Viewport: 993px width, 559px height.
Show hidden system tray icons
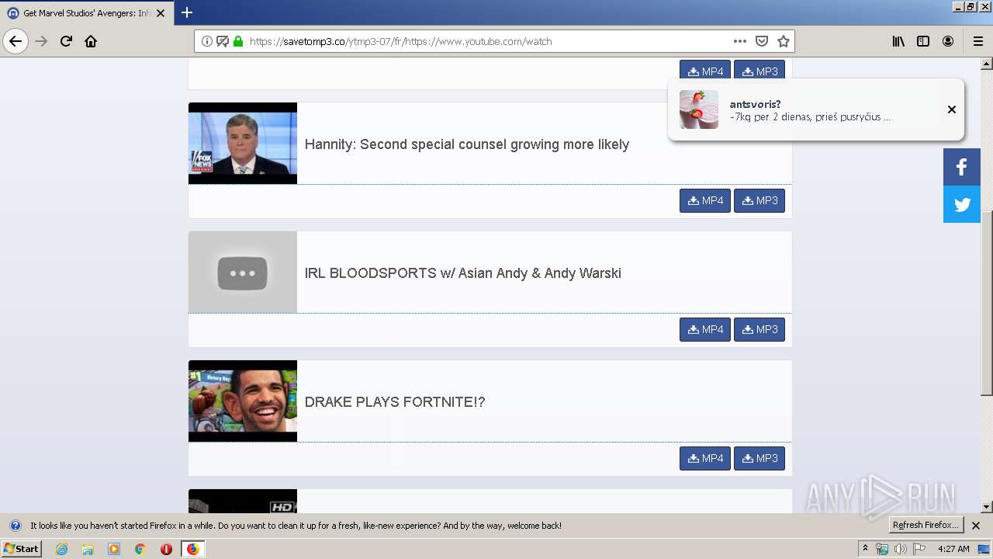pyautogui.click(x=865, y=549)
